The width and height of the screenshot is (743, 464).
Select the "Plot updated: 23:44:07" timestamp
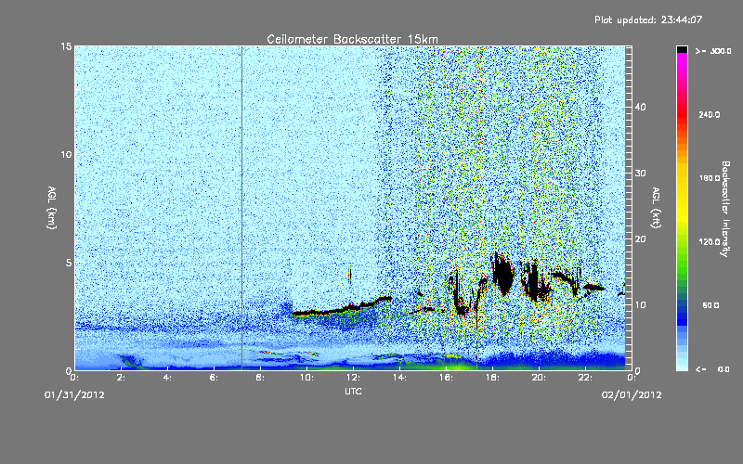pos(648,19)
